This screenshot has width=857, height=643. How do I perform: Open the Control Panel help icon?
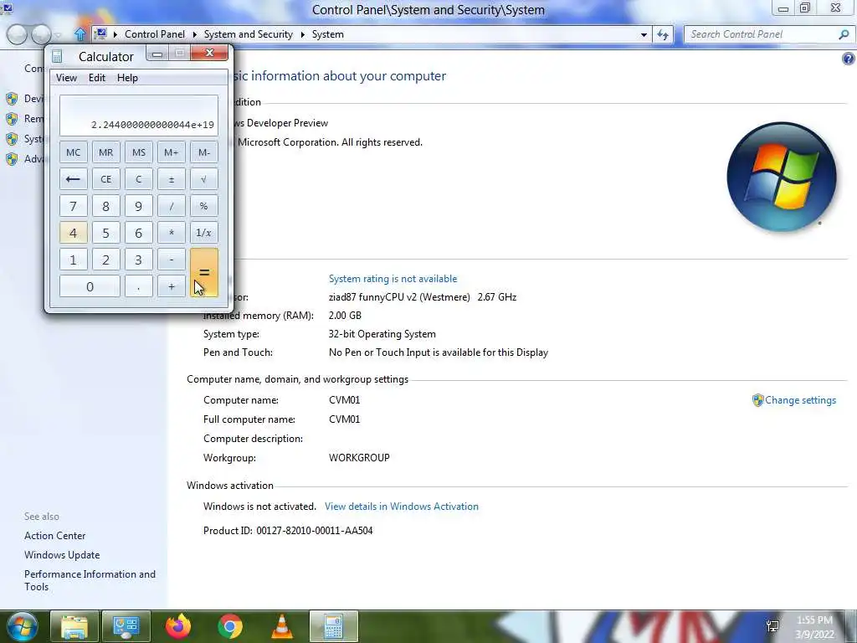[x=849, y=59]
